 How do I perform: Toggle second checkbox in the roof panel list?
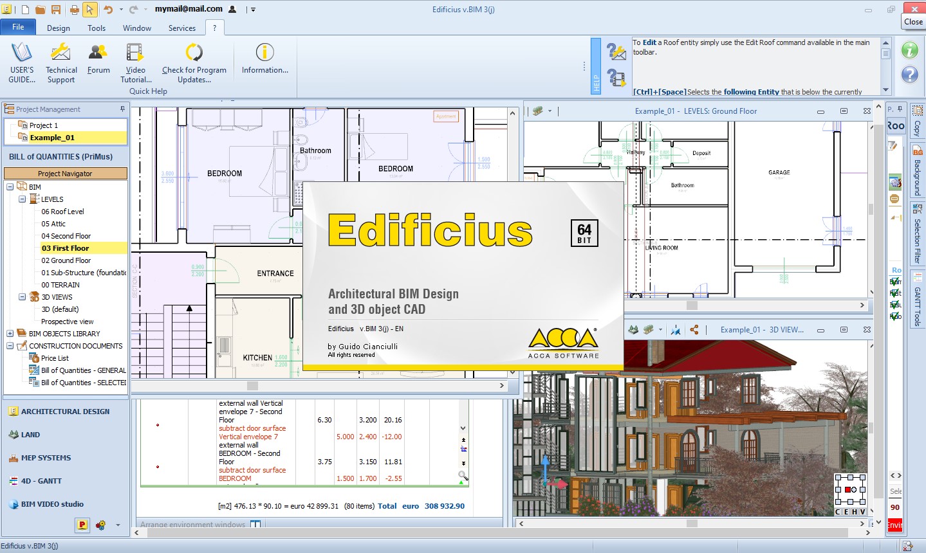pos(894,293)
